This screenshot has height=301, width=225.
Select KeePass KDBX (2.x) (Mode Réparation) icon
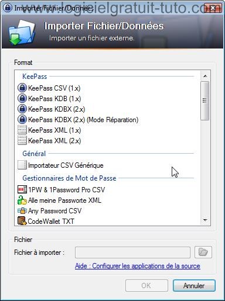click(x=22, y=119)
